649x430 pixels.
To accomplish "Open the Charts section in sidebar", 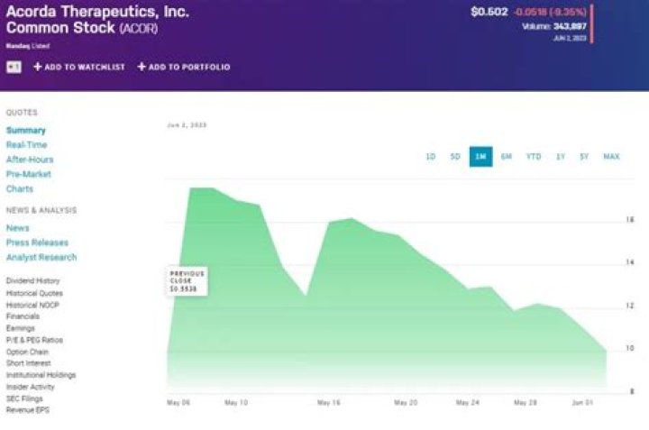I will (x=20, y=189).
